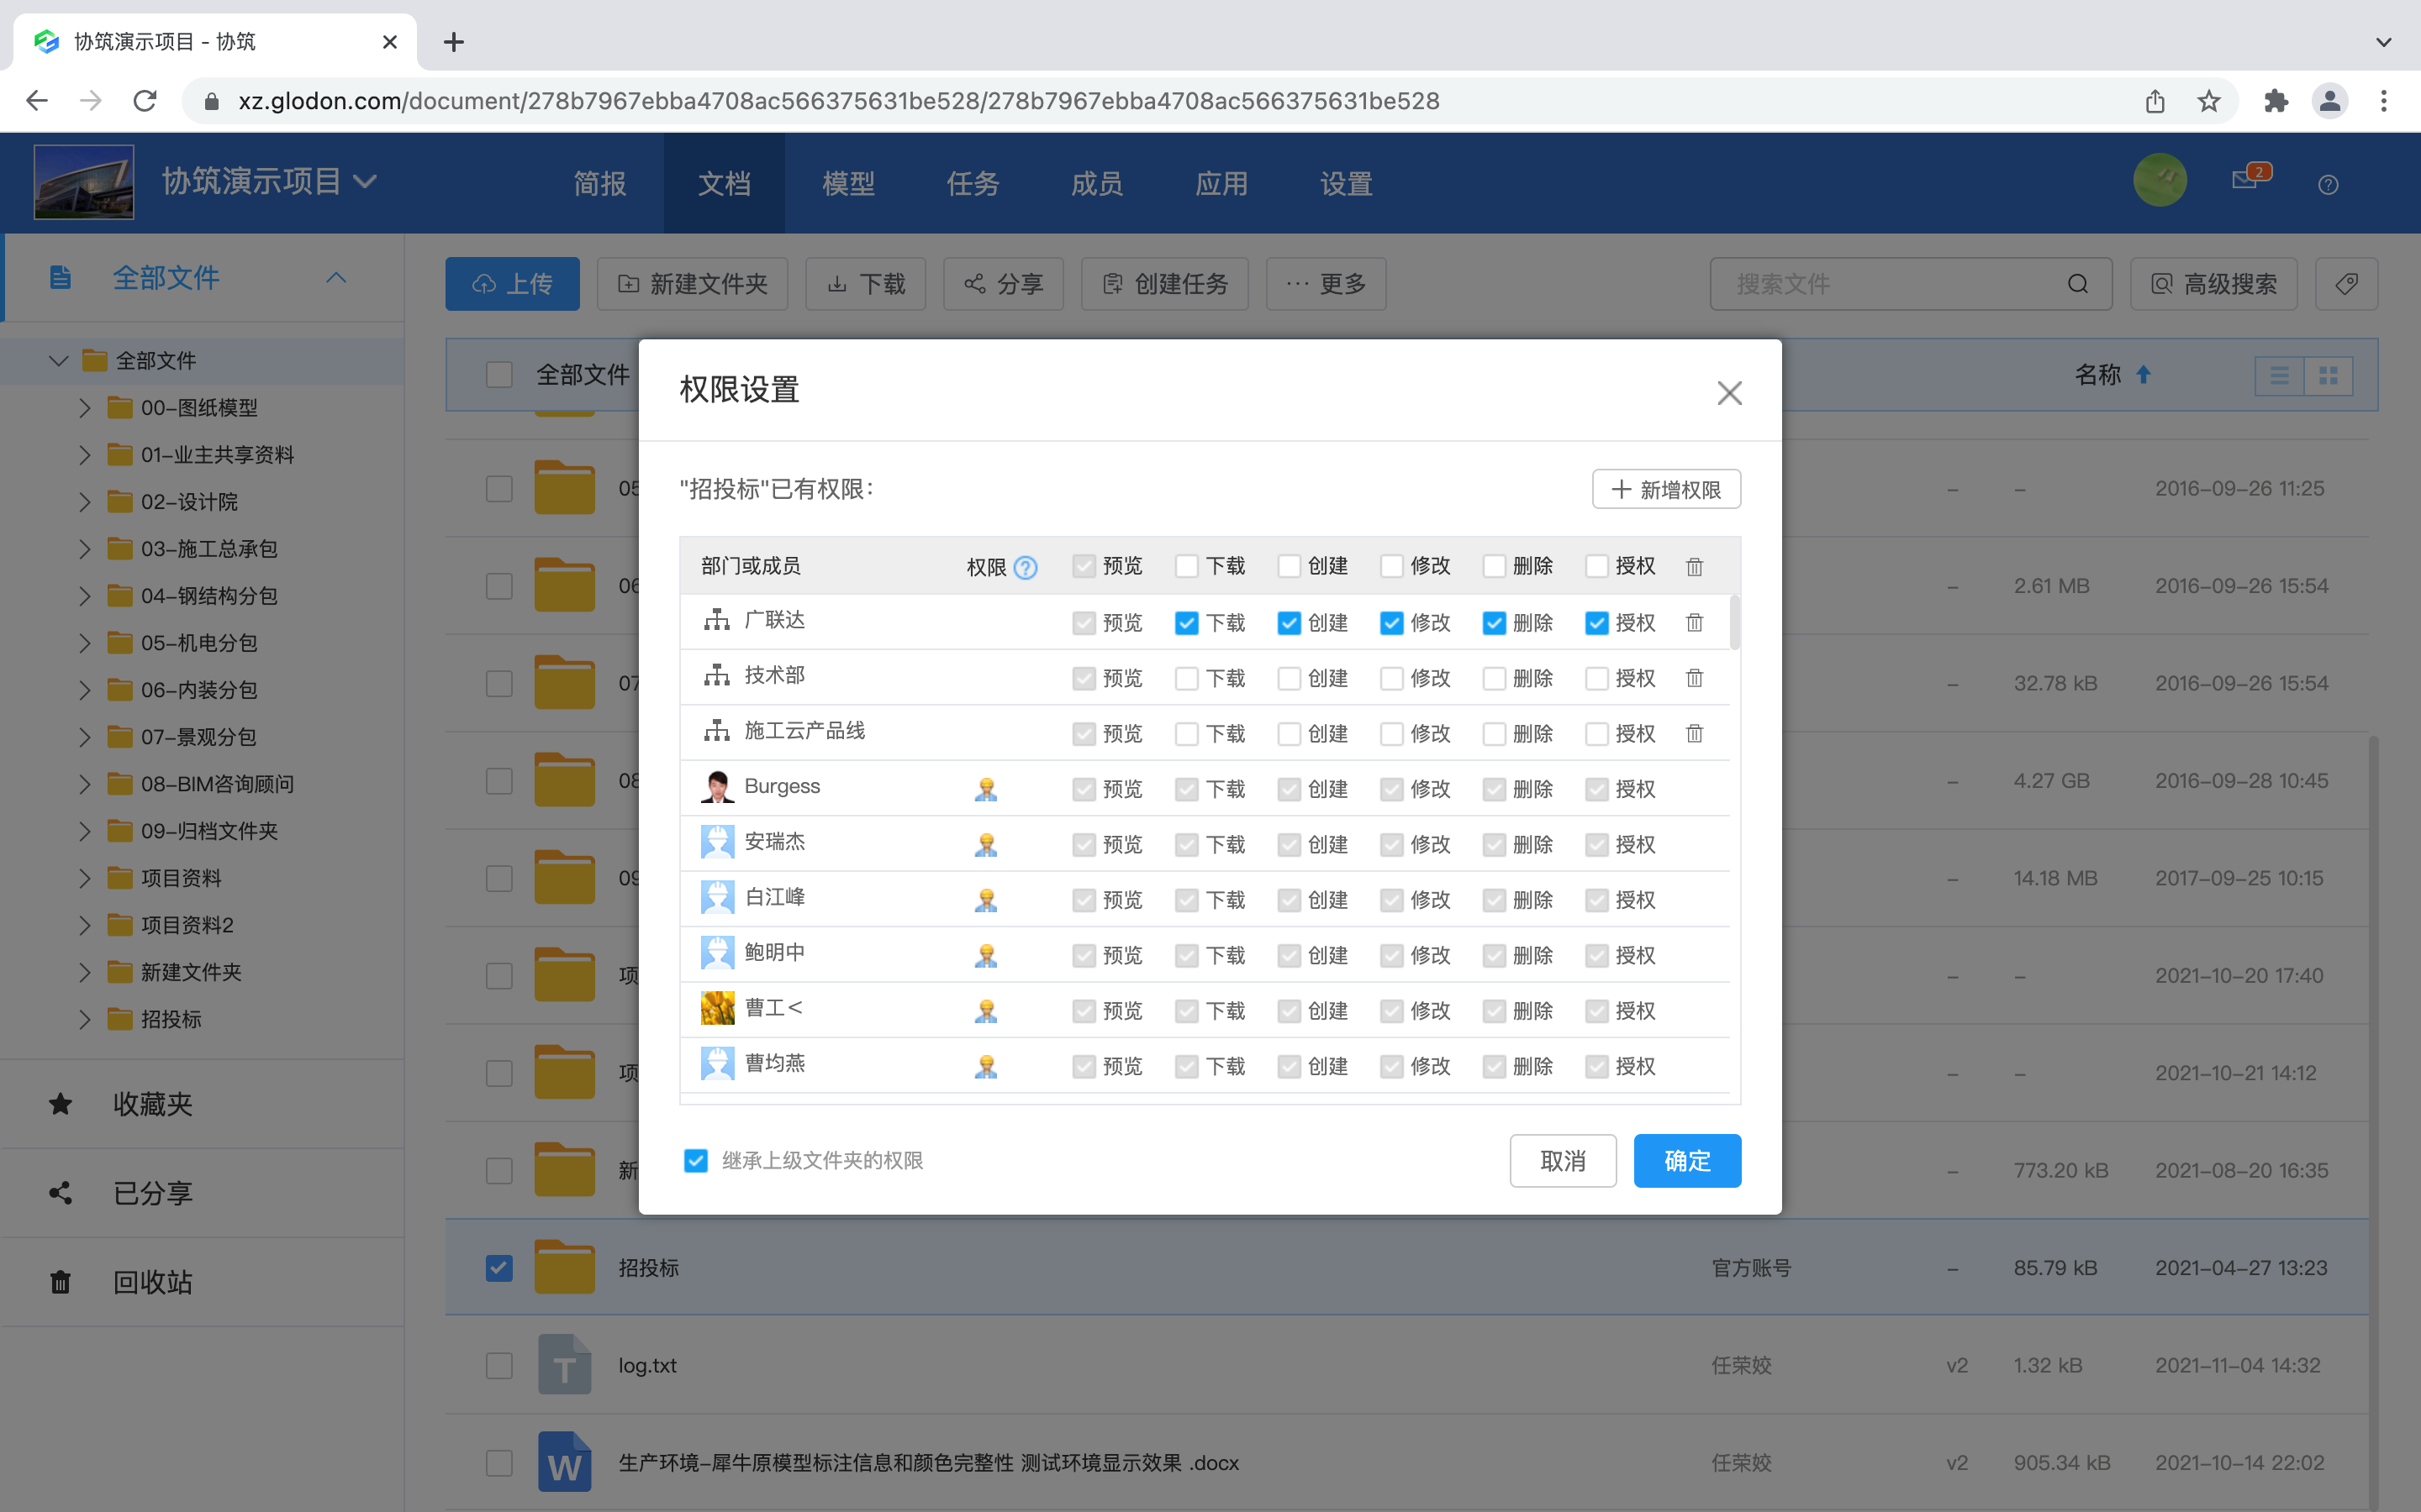Delete 技术部 permission row via trash icon
Image resolution: width=2421 pixels, height=1512 pixels.
pyautogui.click(x=1694, y=678)
